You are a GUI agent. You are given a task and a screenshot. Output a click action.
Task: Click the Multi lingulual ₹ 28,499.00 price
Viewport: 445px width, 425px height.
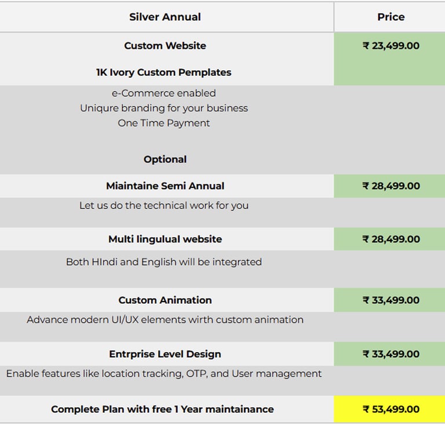coord(391,239)
